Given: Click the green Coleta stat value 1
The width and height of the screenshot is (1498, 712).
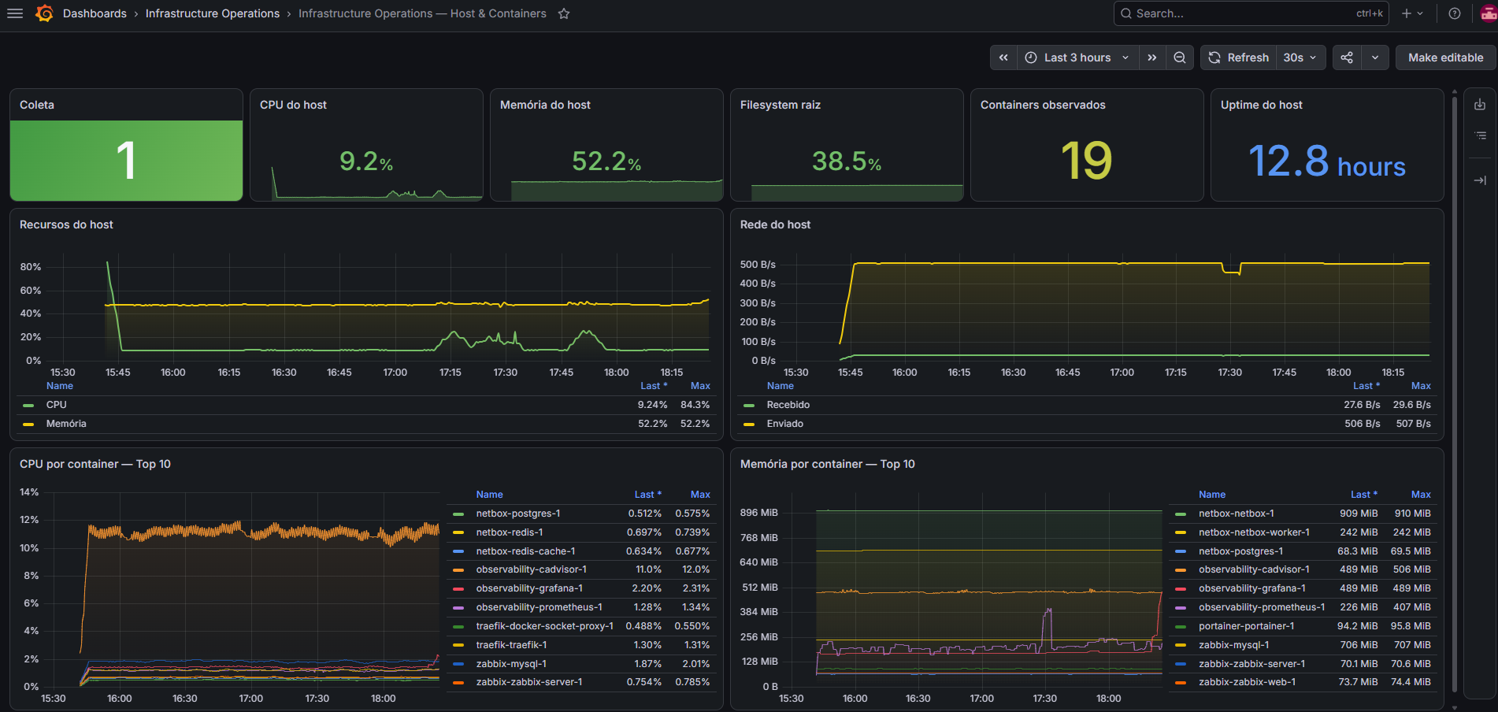Looking at the screenshot, I should pos(126,161).
